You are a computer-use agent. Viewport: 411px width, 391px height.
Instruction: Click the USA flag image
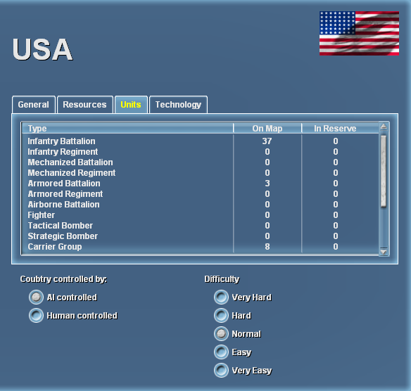pos(359,33)
